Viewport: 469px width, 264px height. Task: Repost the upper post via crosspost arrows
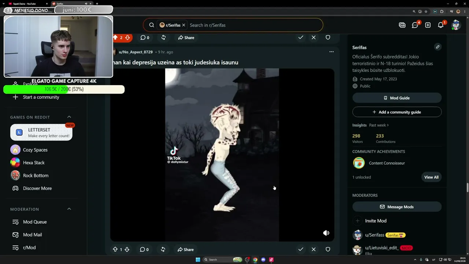tap(163, 37)
